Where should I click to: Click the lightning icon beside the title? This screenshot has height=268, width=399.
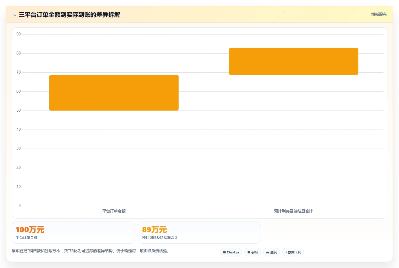tap(14, 15)
